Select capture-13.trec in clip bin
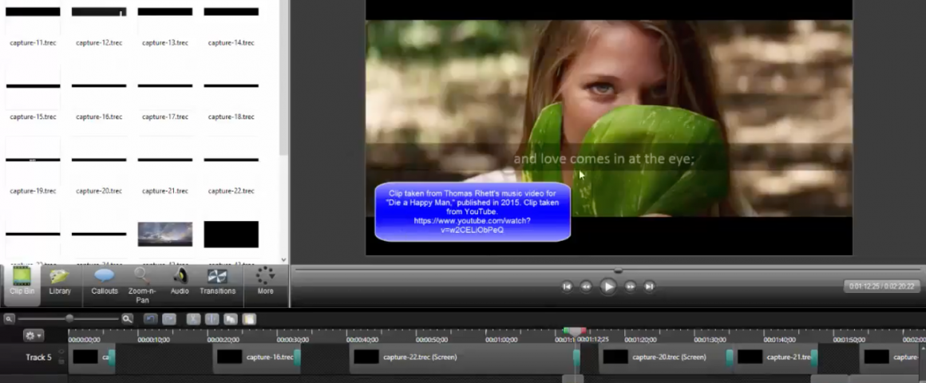Screen dimensions: 926x383 click(x=165, y=26)
